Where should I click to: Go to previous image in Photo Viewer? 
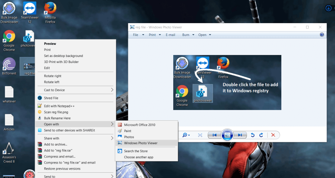[215, 135]
